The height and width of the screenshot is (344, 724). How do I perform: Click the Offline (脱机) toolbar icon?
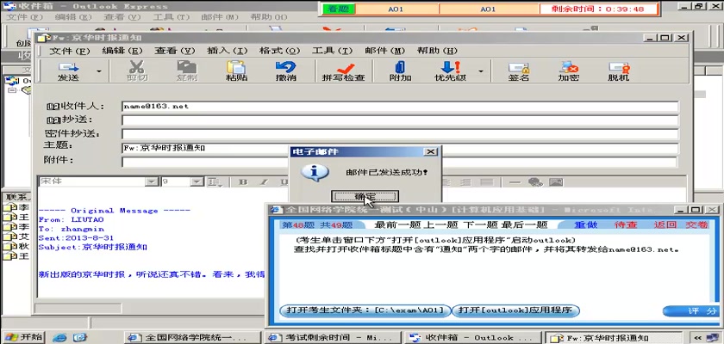(618, 71)
